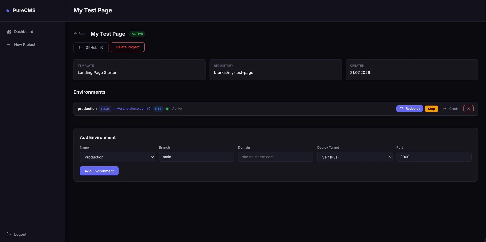
Task: Click the external link icon beside mytest.neisterse.com
Action: point(149,109)
